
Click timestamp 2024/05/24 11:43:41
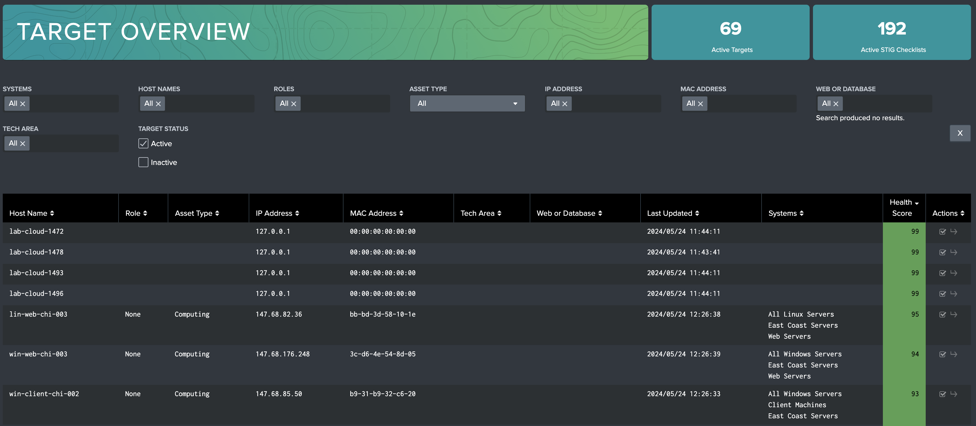click(683, 252)
